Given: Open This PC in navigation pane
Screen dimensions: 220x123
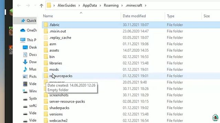Looking at the screenshot, I should pos(28,40).
